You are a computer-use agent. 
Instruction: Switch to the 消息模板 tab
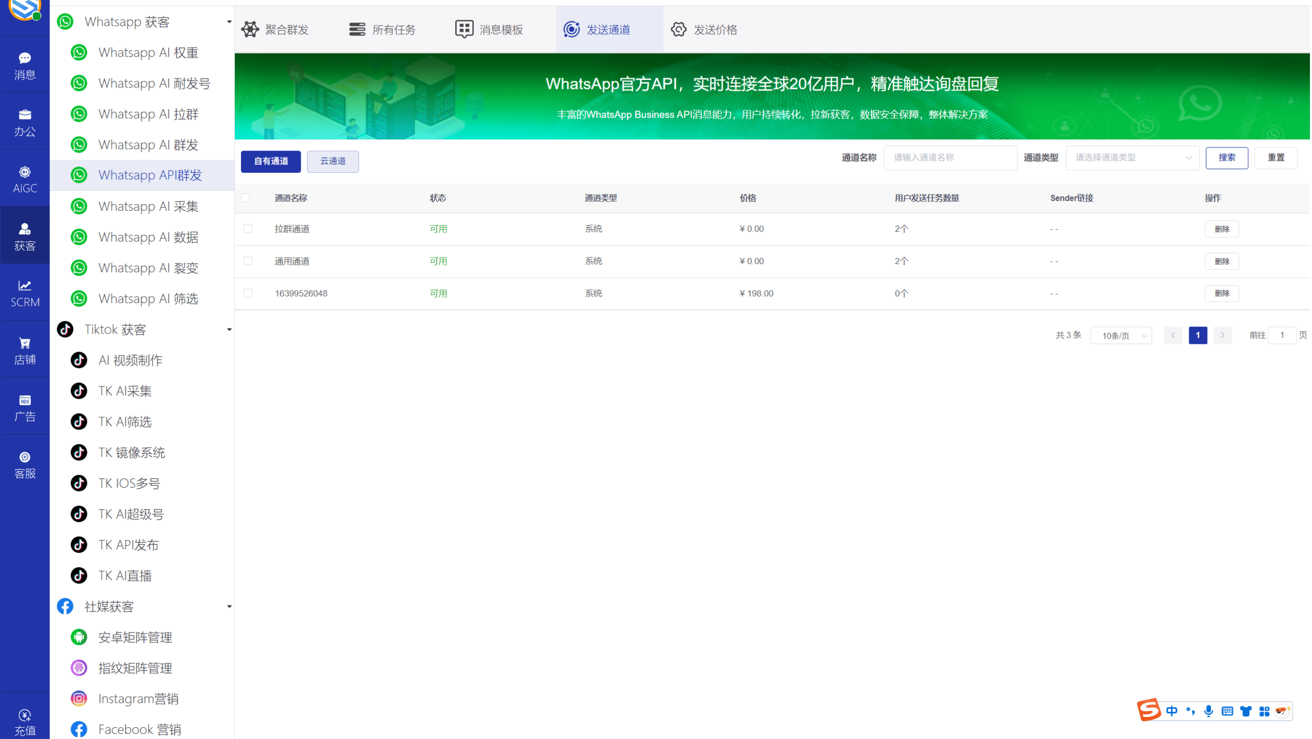pos(489,29)
